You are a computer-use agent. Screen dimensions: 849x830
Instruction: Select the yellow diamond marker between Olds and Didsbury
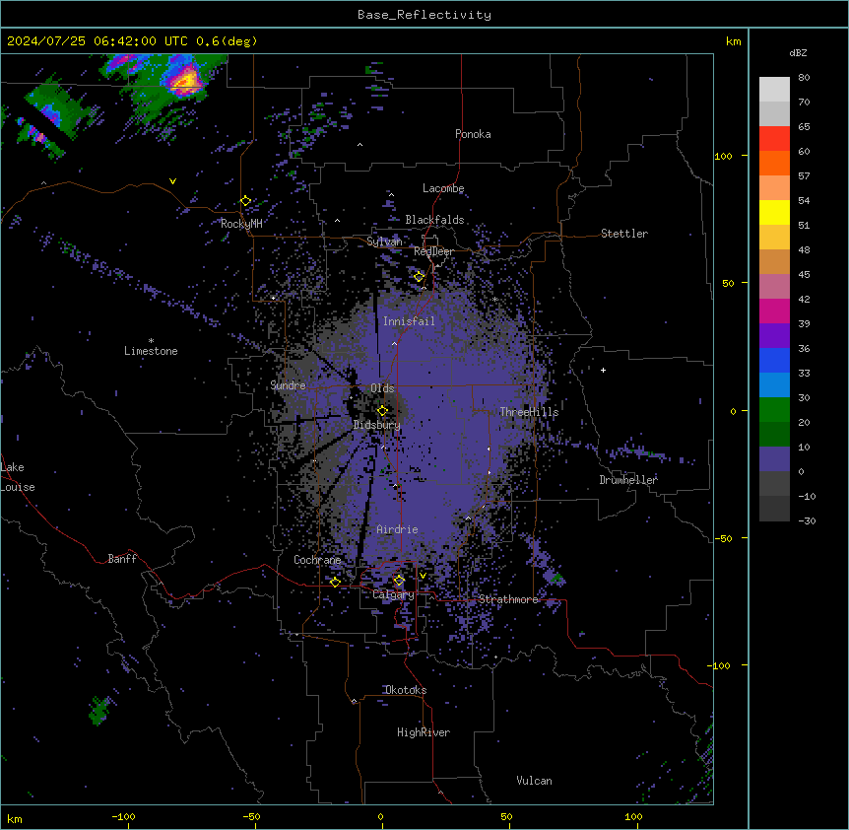pos(382,410)
